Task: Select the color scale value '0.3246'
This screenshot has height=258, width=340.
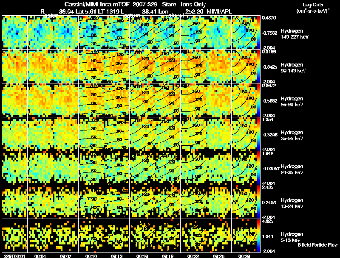Action: tap(270, 135)
